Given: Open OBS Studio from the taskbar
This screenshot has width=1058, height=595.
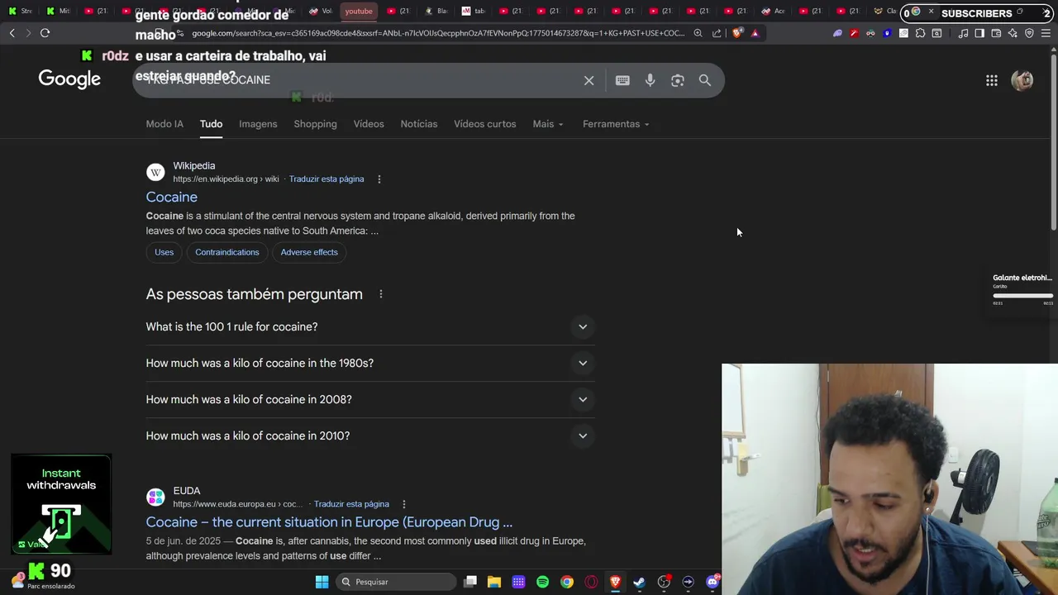Looking at the screenshot, I should pos(664,582).
